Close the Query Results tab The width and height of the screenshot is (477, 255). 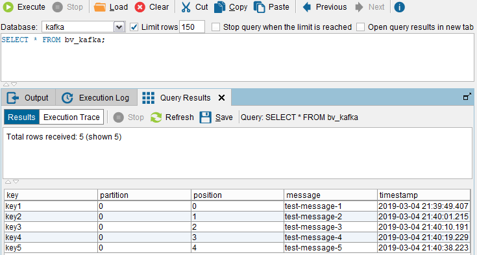point(222,98)
